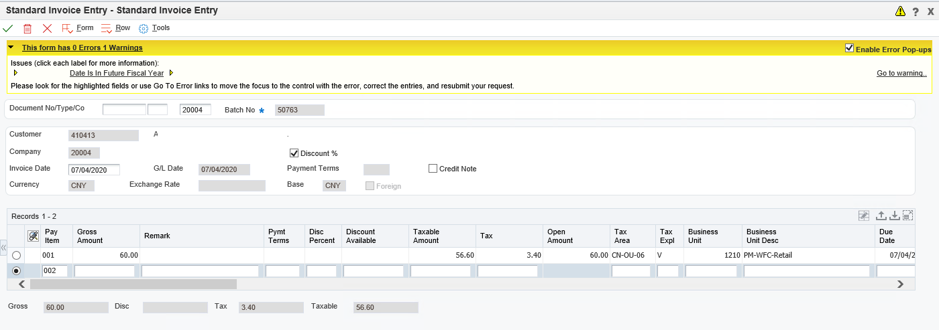The image size is (939, 330).
Task: Click the Document Company field showing 20004
Action: pyautogui.click(x=195, y=110)
